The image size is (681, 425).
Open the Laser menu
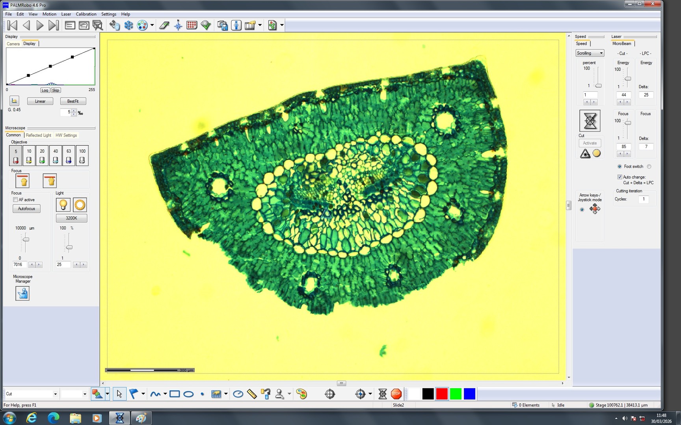(x=66, y=14)
